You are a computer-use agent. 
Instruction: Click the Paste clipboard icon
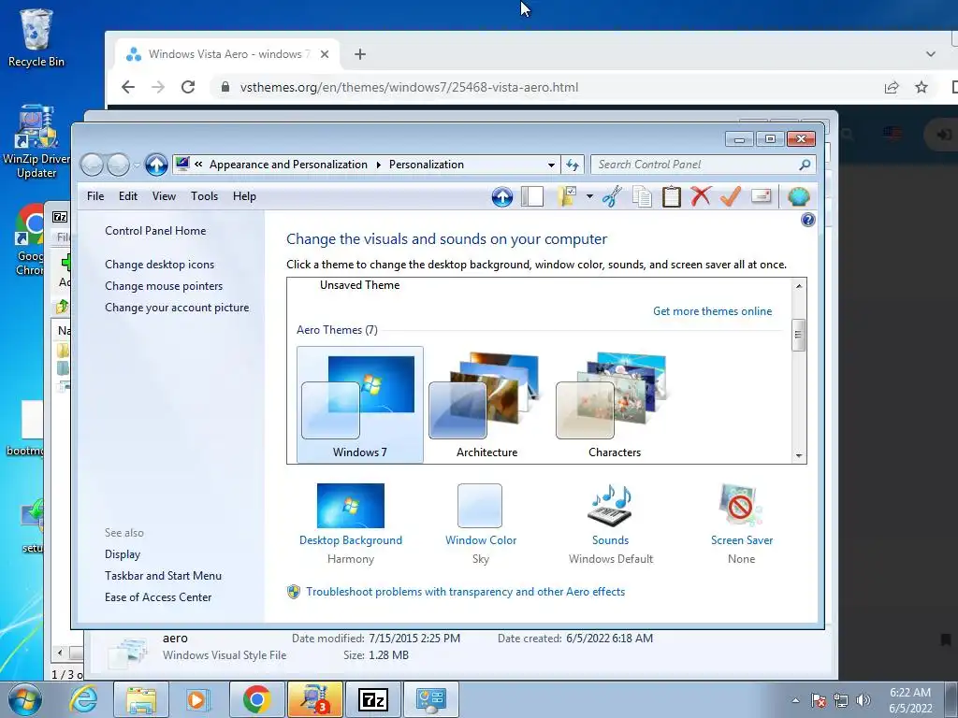pos(672,196)
